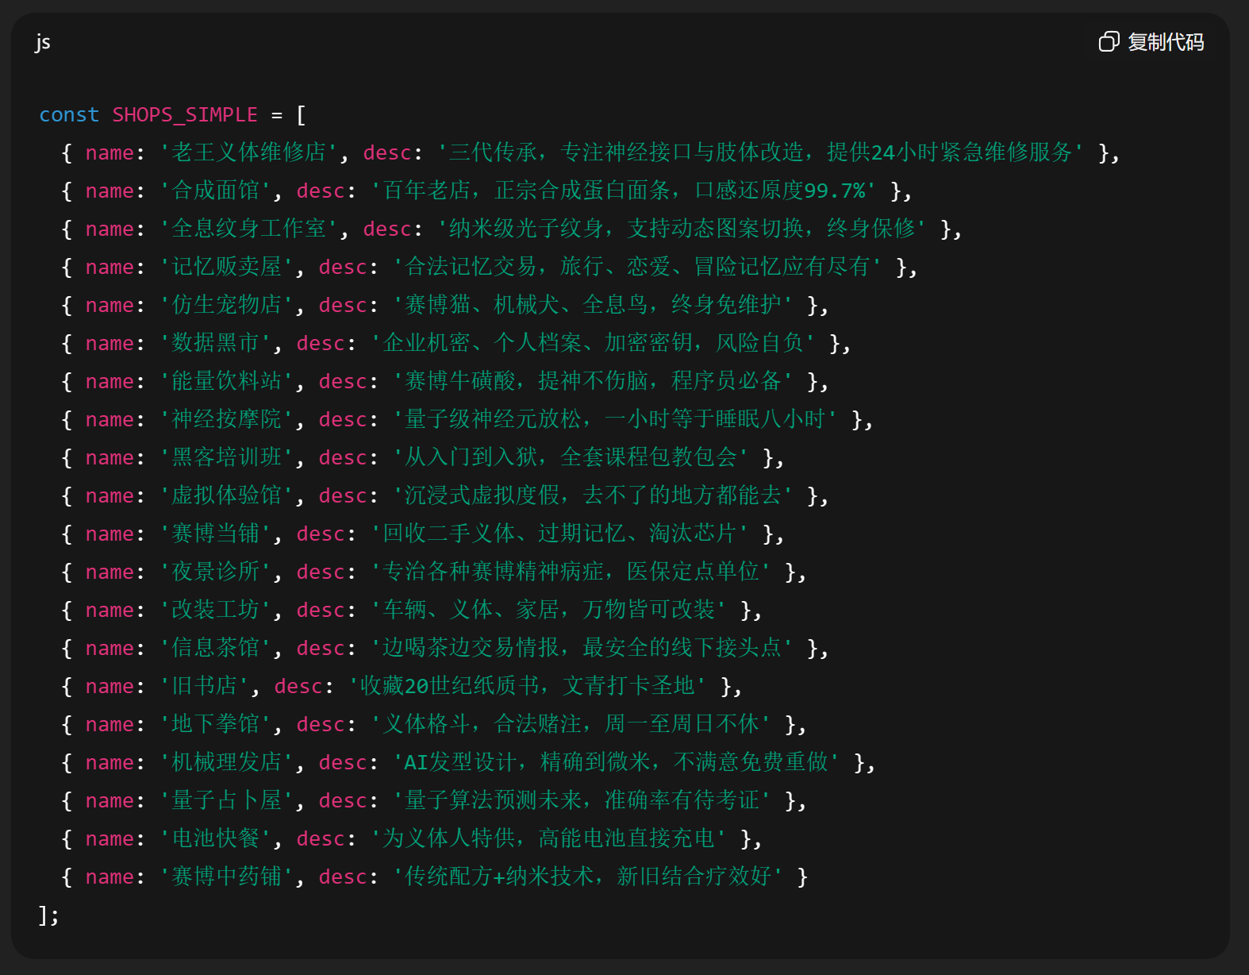
Task: Click the const keyword
Action: click(x=69, y=114)
